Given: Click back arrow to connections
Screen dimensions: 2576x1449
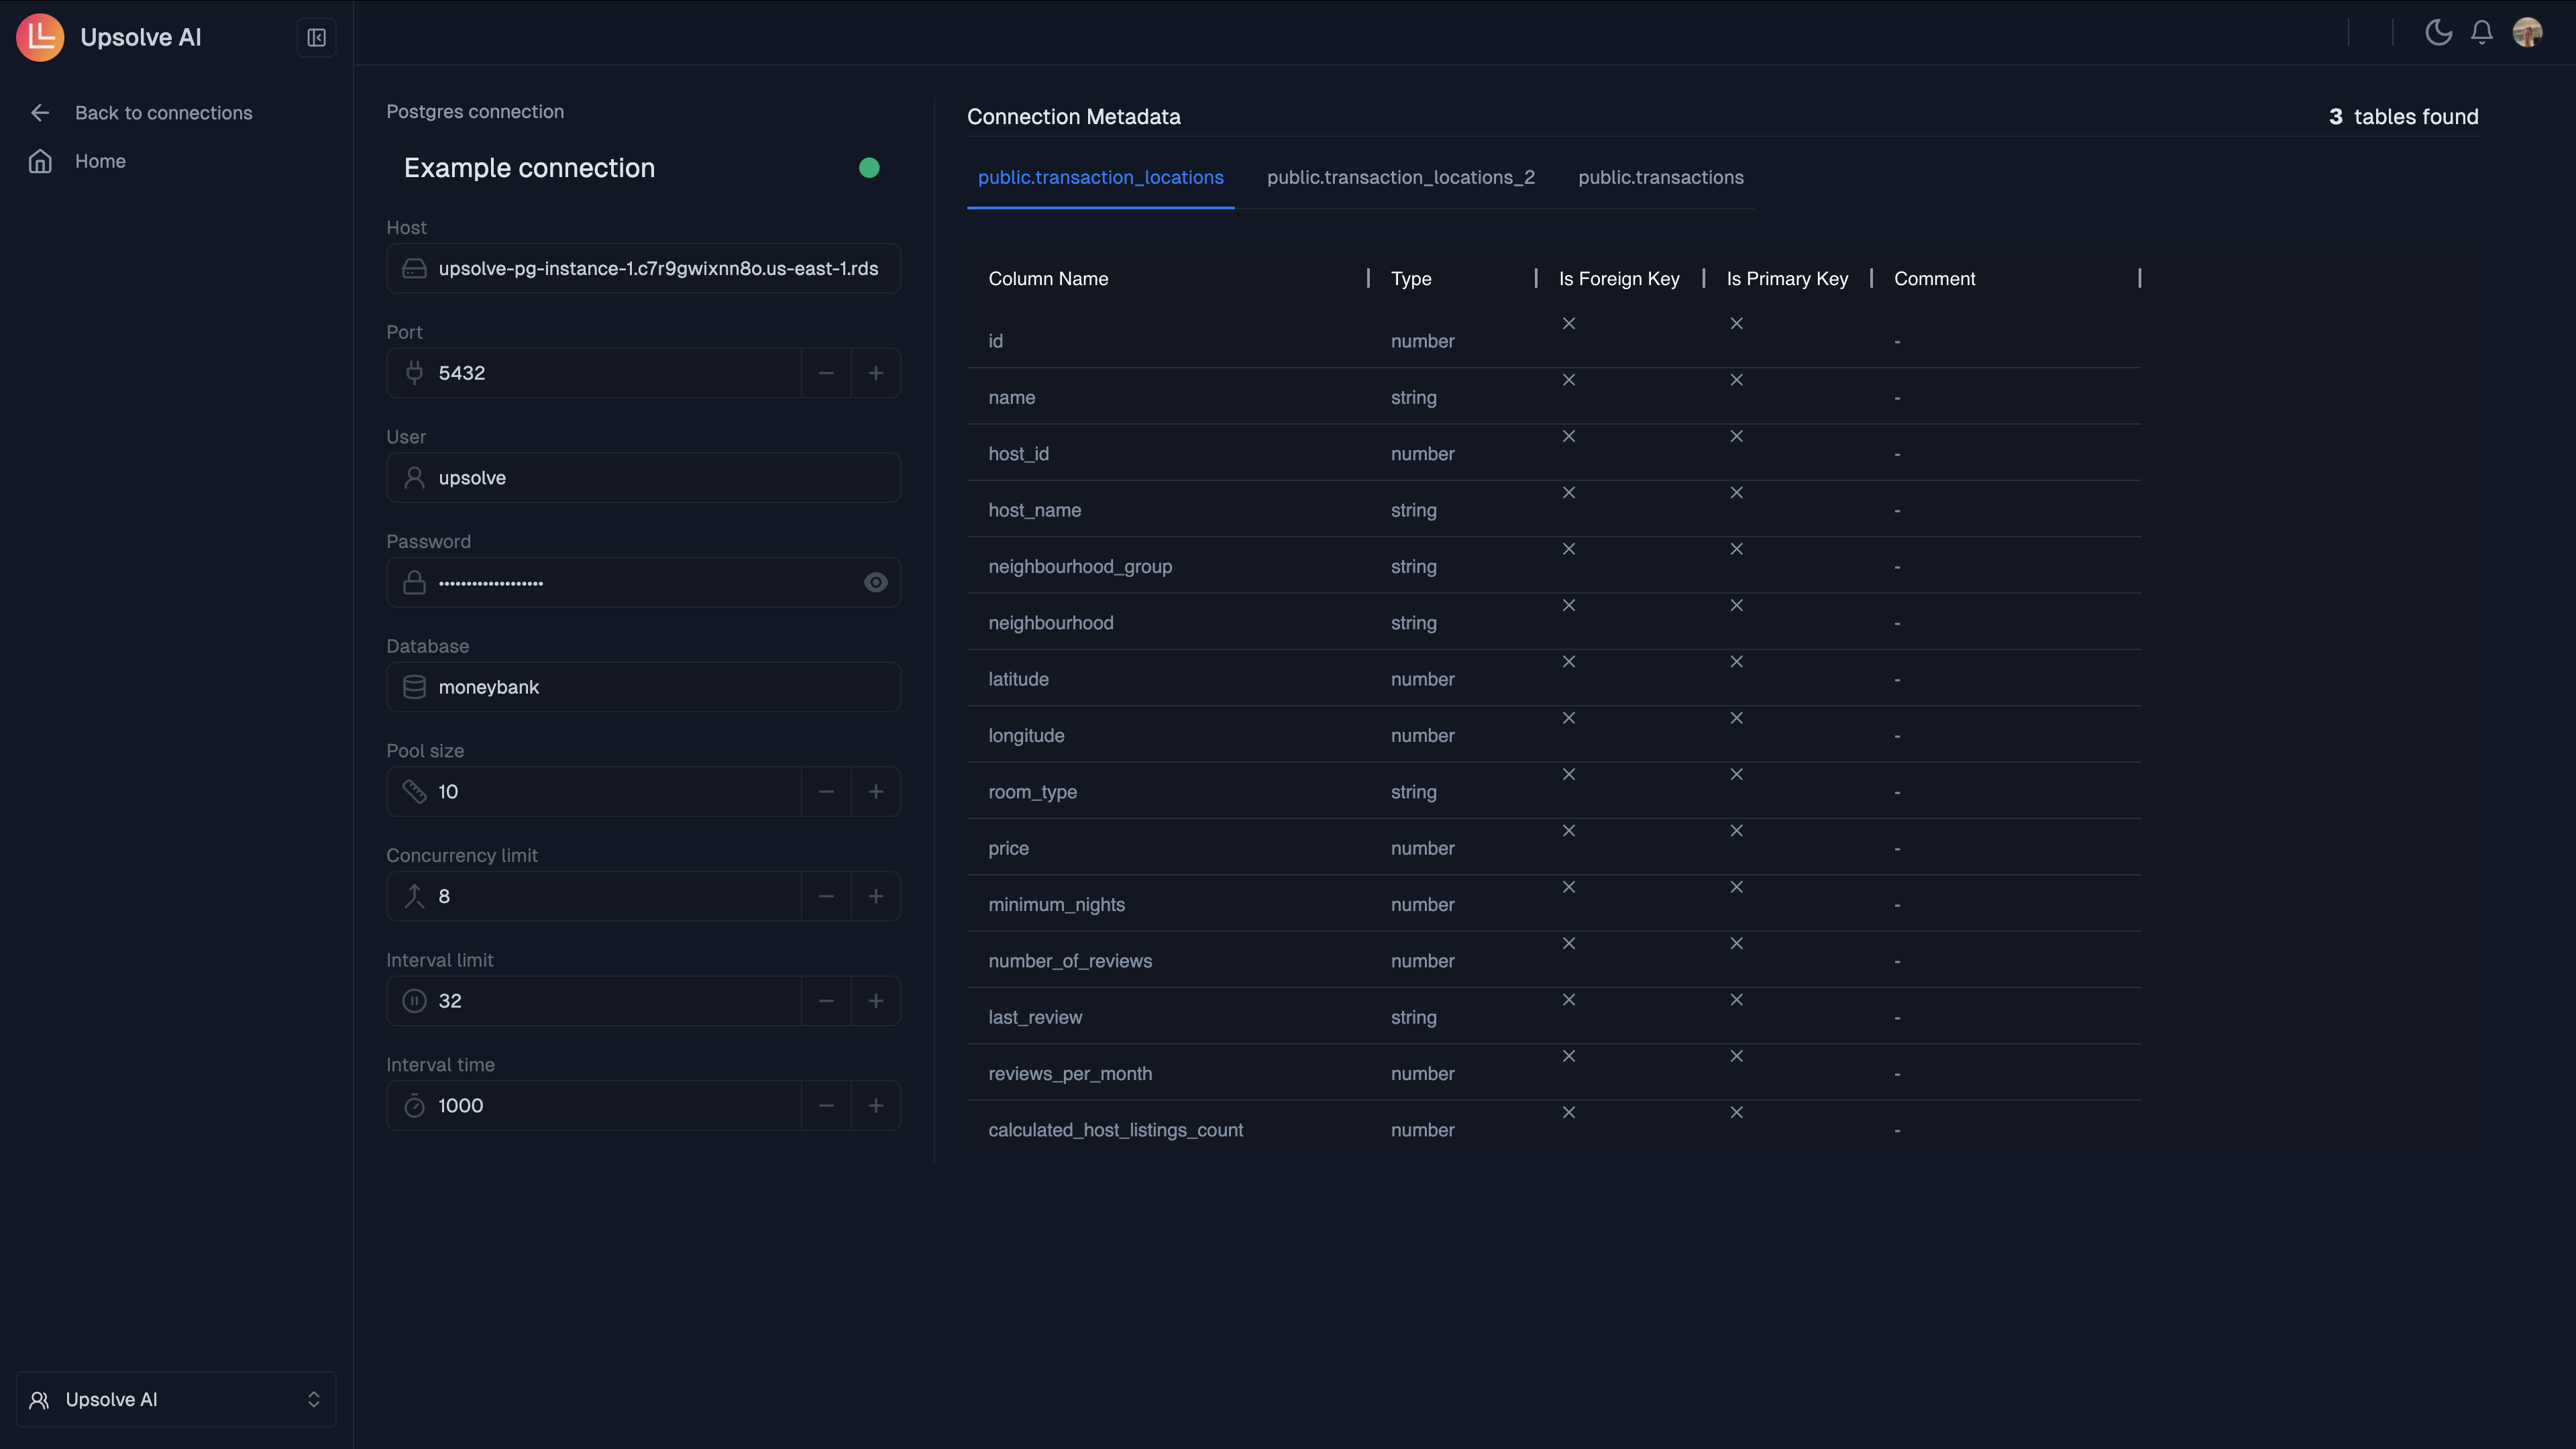Looking at the screenshot, I should (x=40, y=113).
